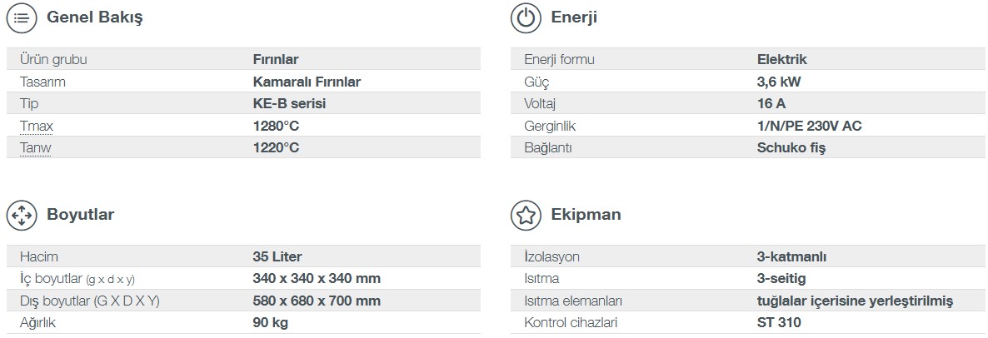
Task: Click the Genel Bakış list icon
Action: tap(22, 17)
